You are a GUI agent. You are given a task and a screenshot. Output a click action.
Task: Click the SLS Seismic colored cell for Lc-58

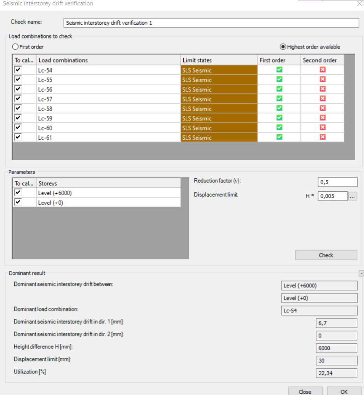pos(219,108)
